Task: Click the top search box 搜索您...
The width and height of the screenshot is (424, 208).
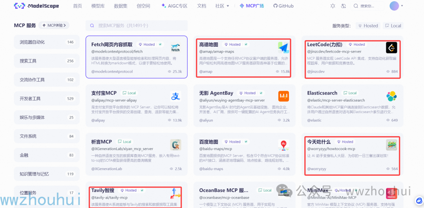Action: pos(367,5)
